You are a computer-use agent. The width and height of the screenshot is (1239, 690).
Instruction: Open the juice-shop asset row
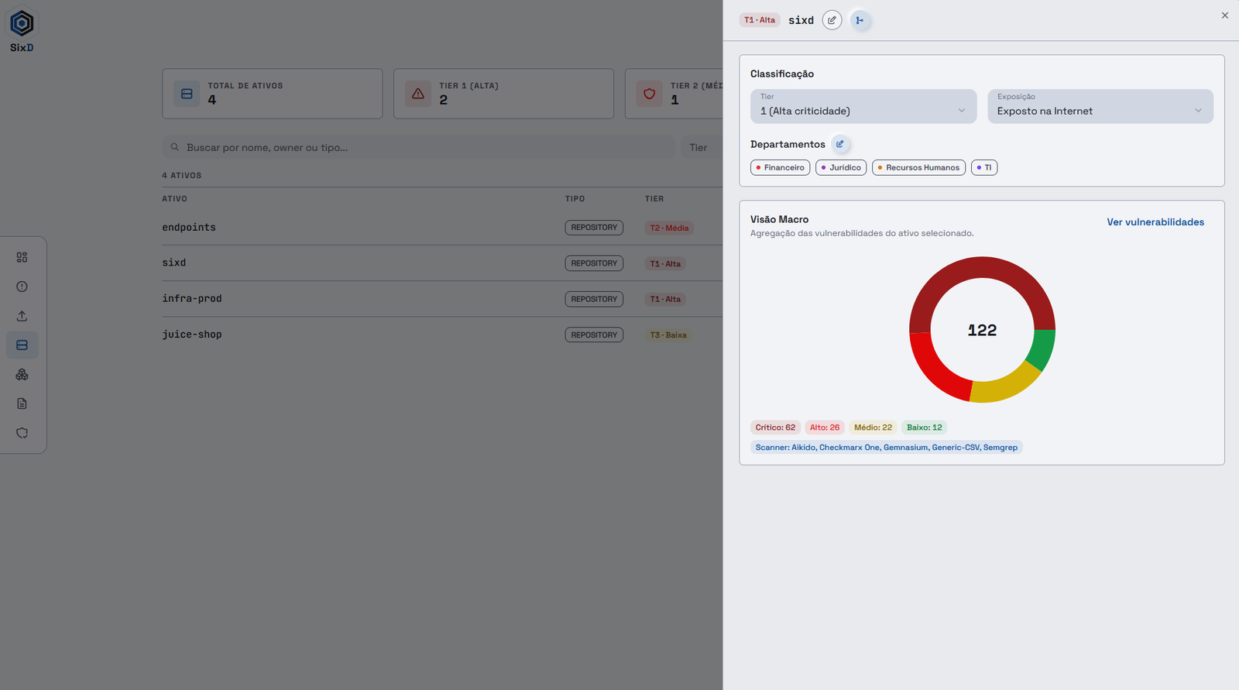pyautogui.click(x=442, y=335)
